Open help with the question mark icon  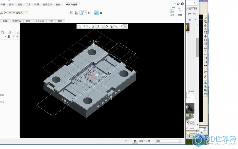182,4
